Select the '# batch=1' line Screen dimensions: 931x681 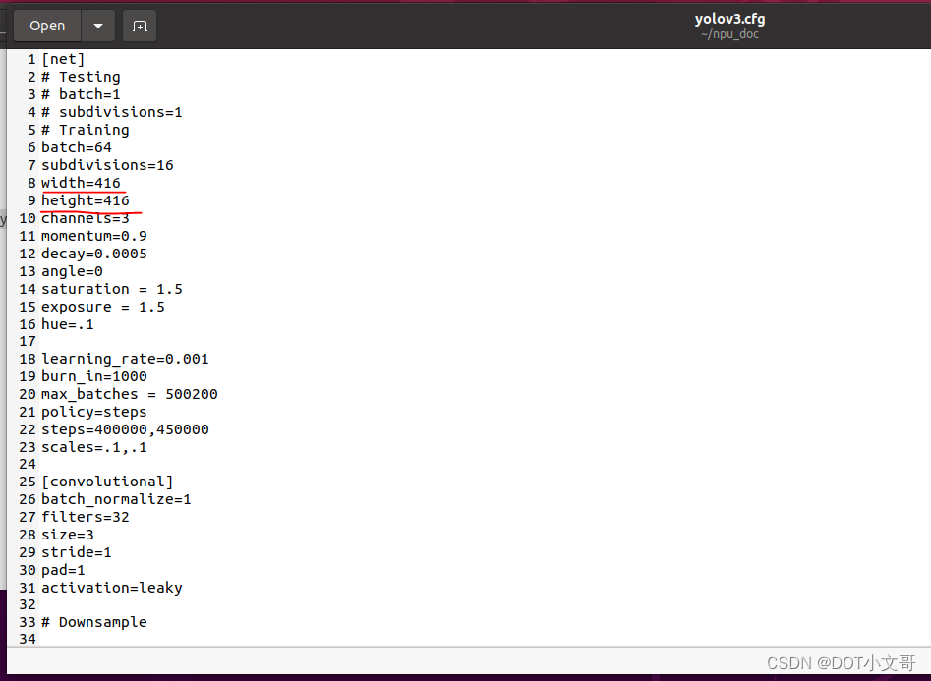coord(81,94)
